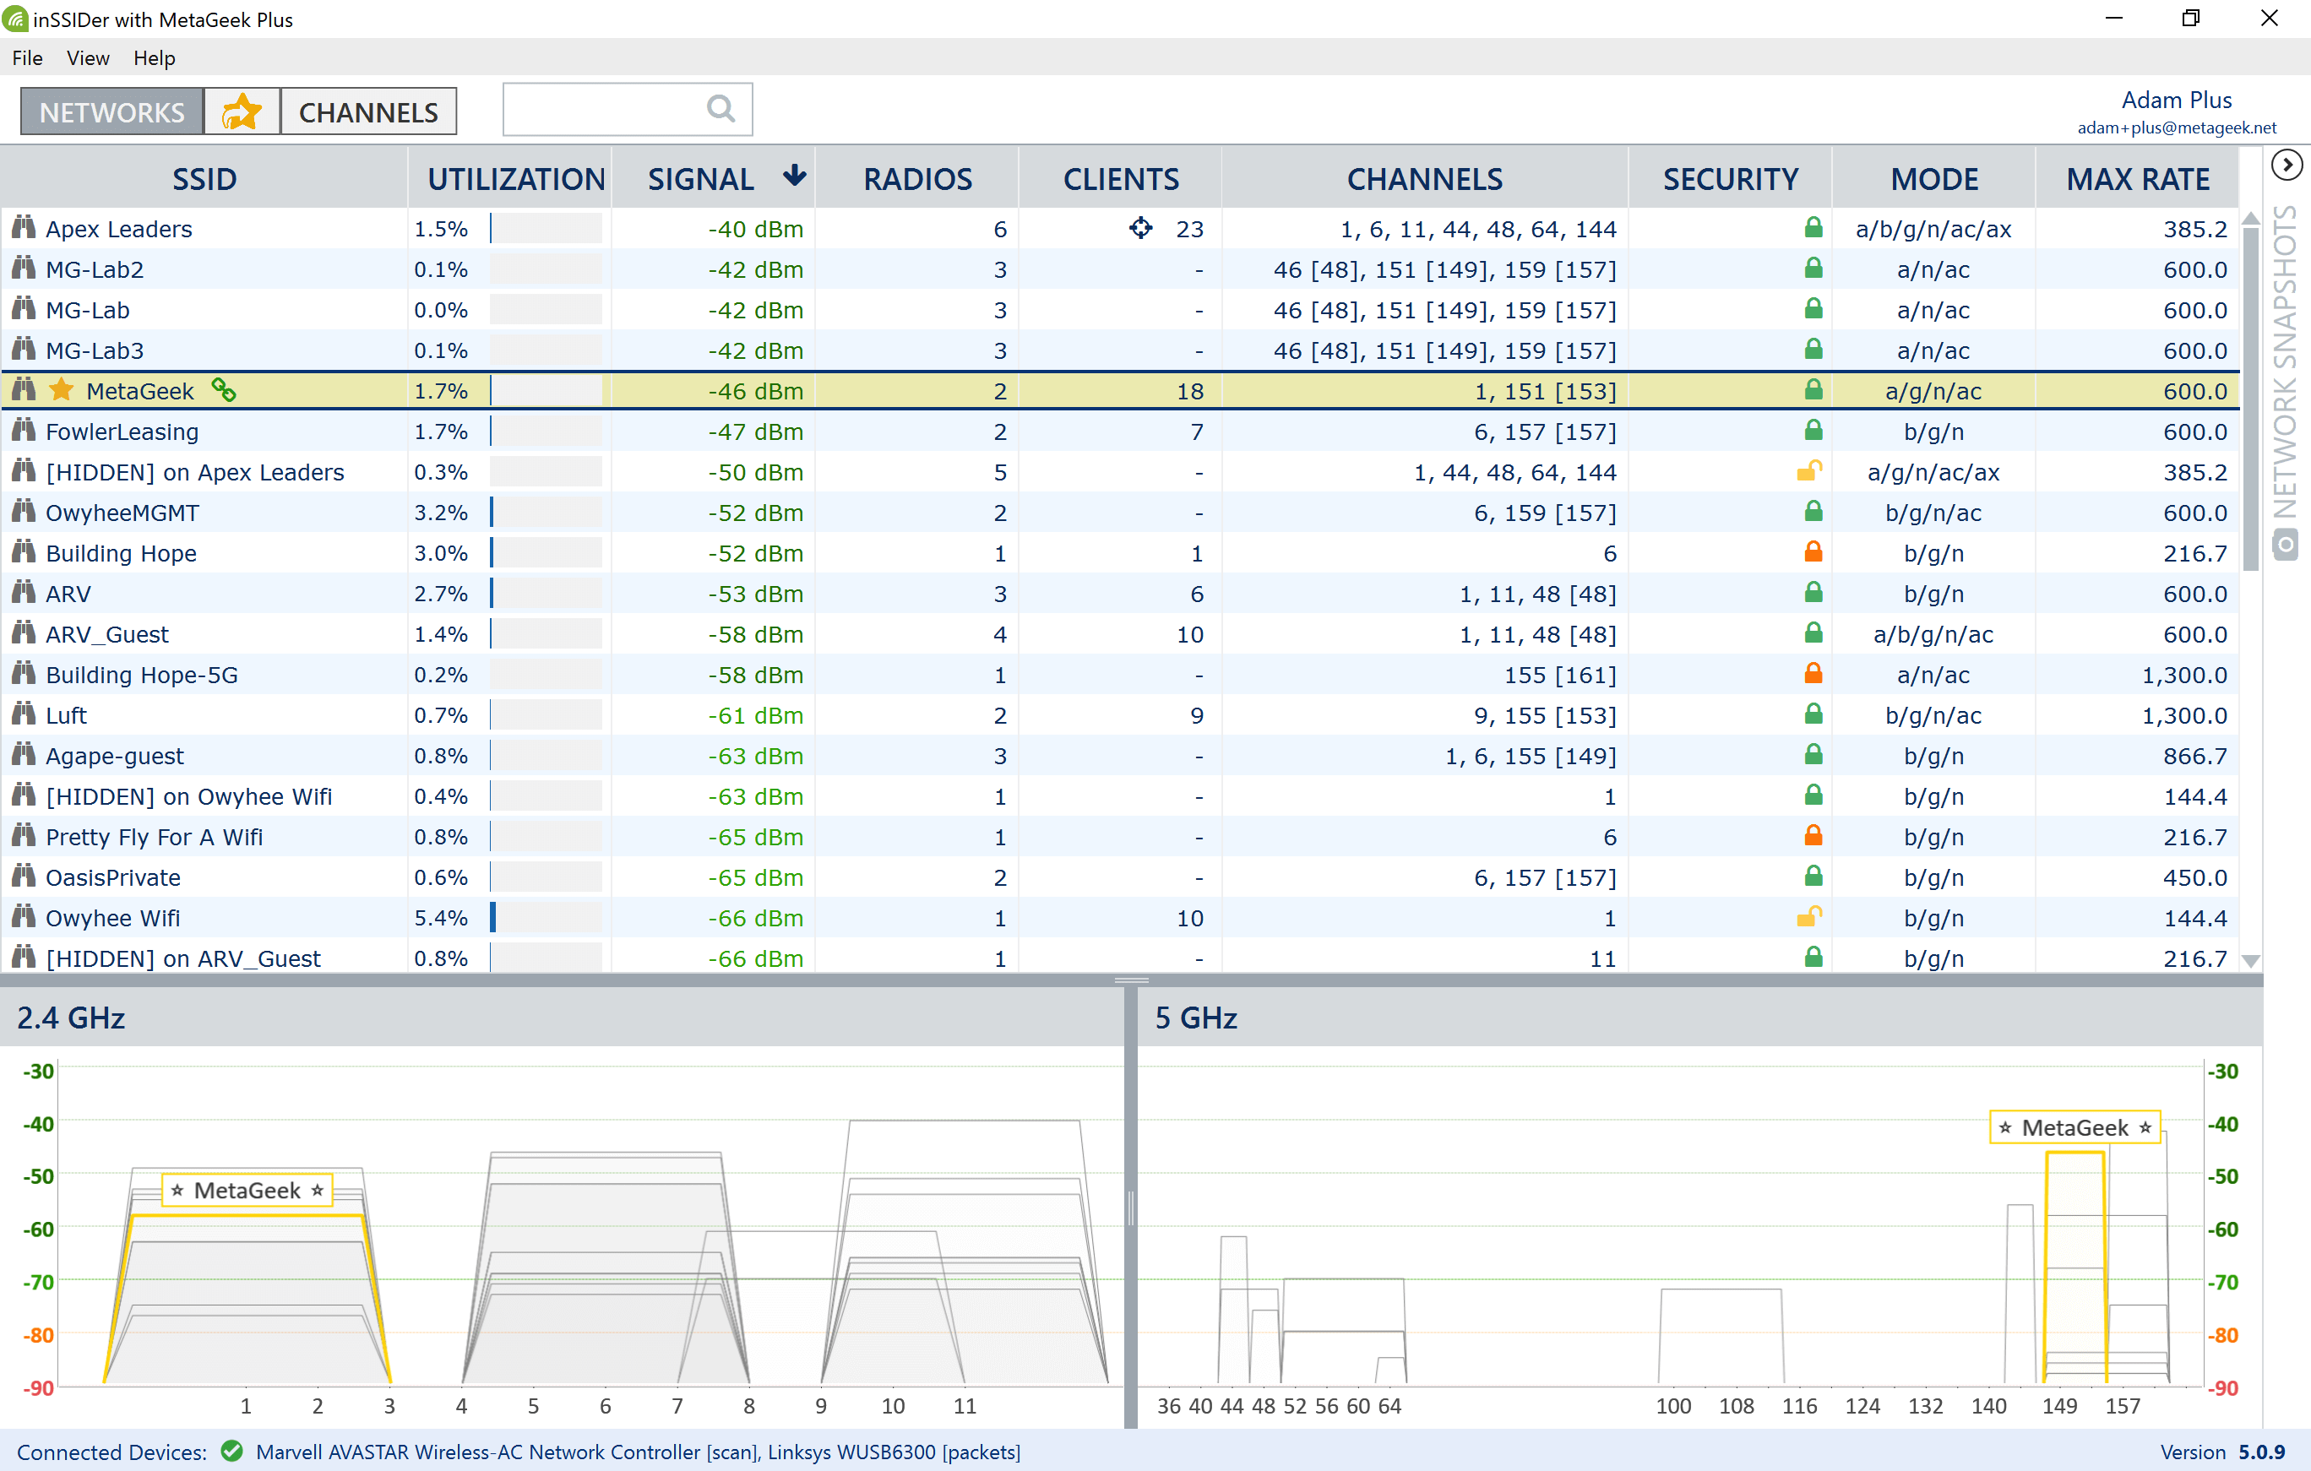
Task: Click the unlocked padlock on Owyhee Wifi row
Action: (1809, 917)
